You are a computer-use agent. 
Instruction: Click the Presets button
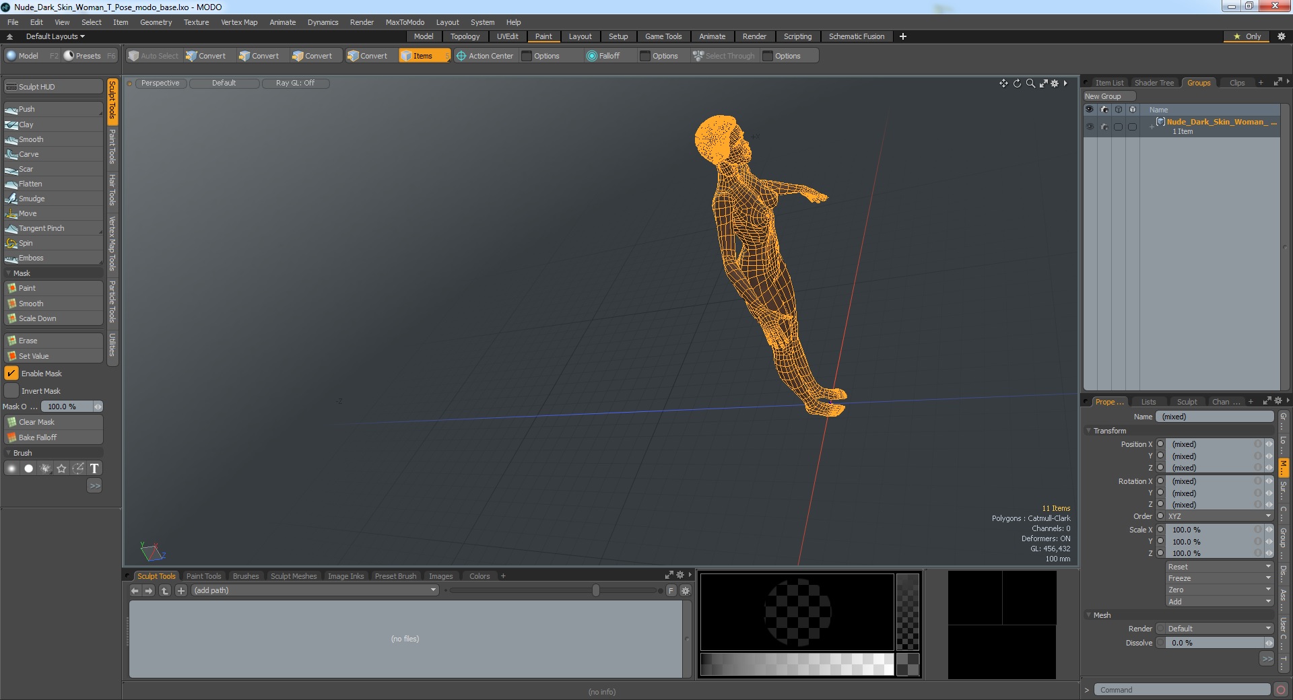click(89, 56)
